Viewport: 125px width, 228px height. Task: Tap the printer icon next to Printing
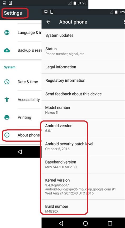[x=7, y=117]
